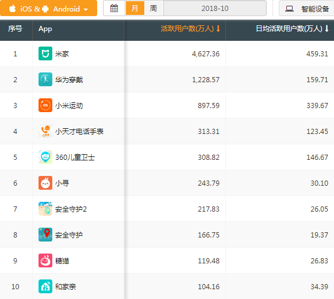Open the 华为穿戴 app name link

click(69, 80)
